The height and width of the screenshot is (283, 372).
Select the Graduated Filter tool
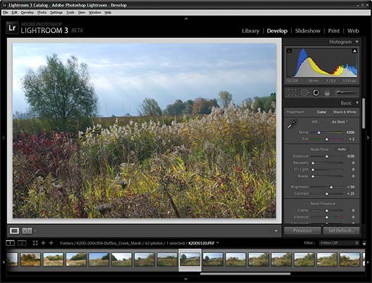pos(327,93)
